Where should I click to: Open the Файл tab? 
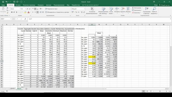(3, 5)
